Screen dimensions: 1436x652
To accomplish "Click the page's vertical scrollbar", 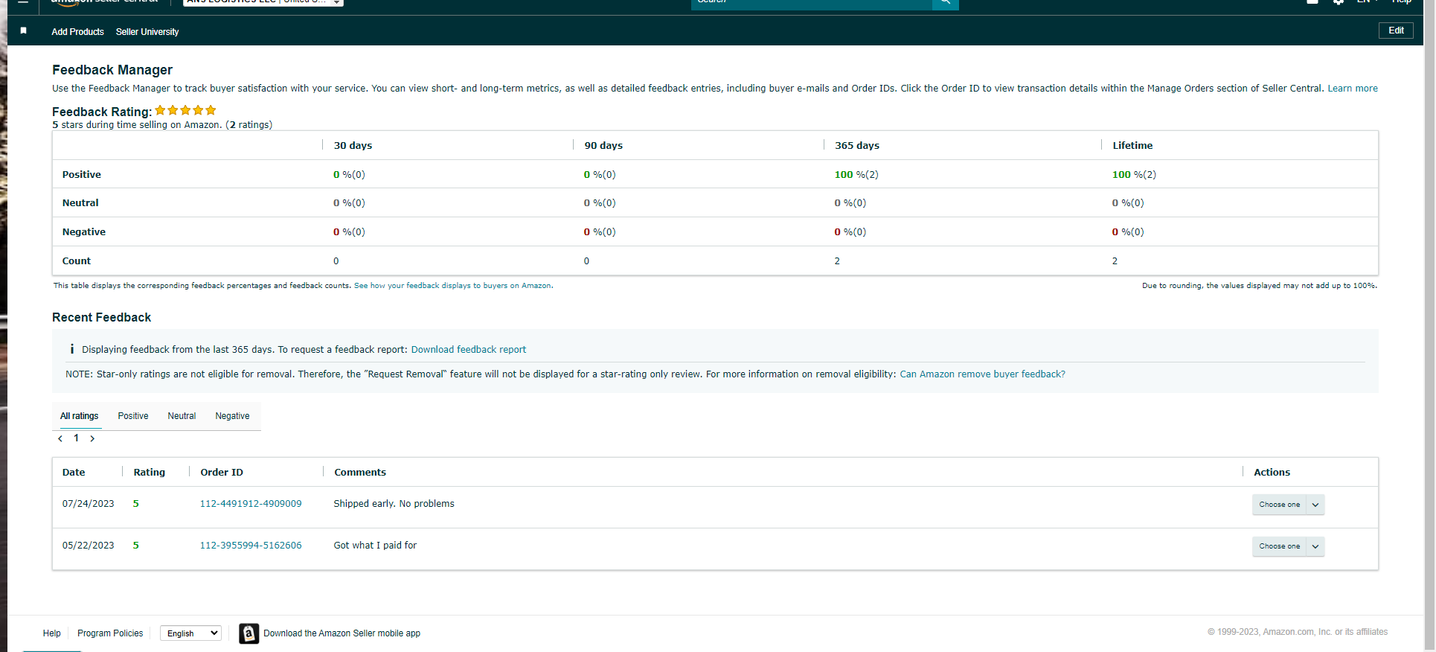I will click(1429, 326).
